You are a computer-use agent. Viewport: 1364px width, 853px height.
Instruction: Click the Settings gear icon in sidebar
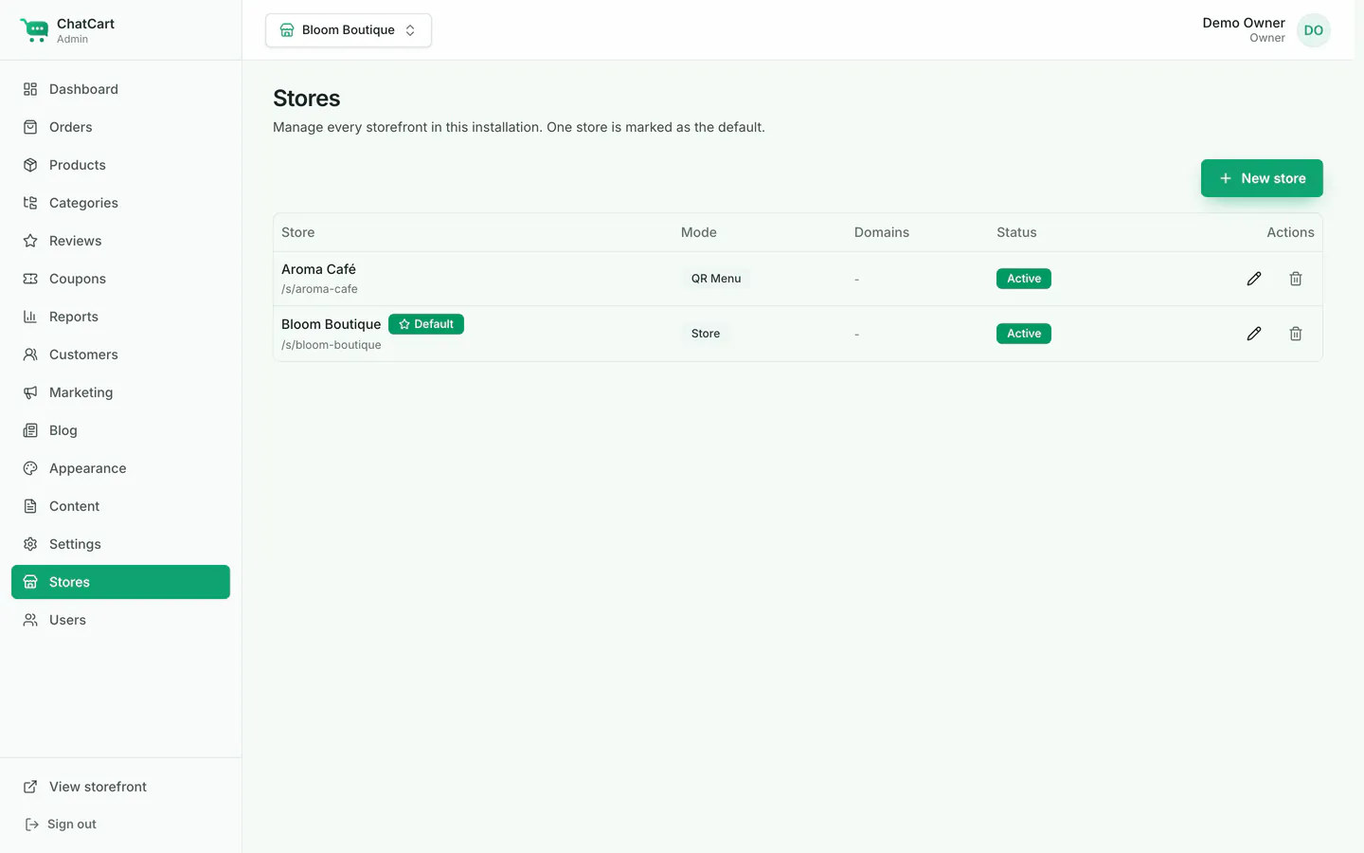point(30,544)
